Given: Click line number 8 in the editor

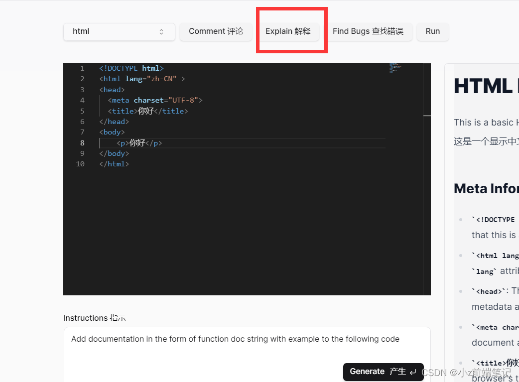Looking at the screenshot, I should 82,143.
